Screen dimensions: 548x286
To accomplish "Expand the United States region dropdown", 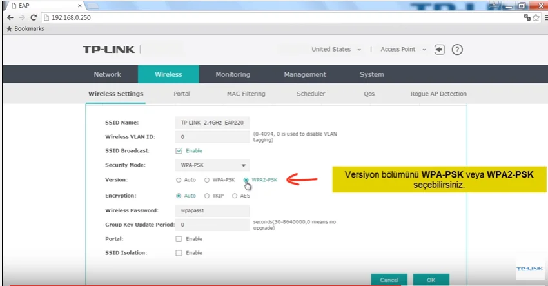I will (x=336, y=50).
